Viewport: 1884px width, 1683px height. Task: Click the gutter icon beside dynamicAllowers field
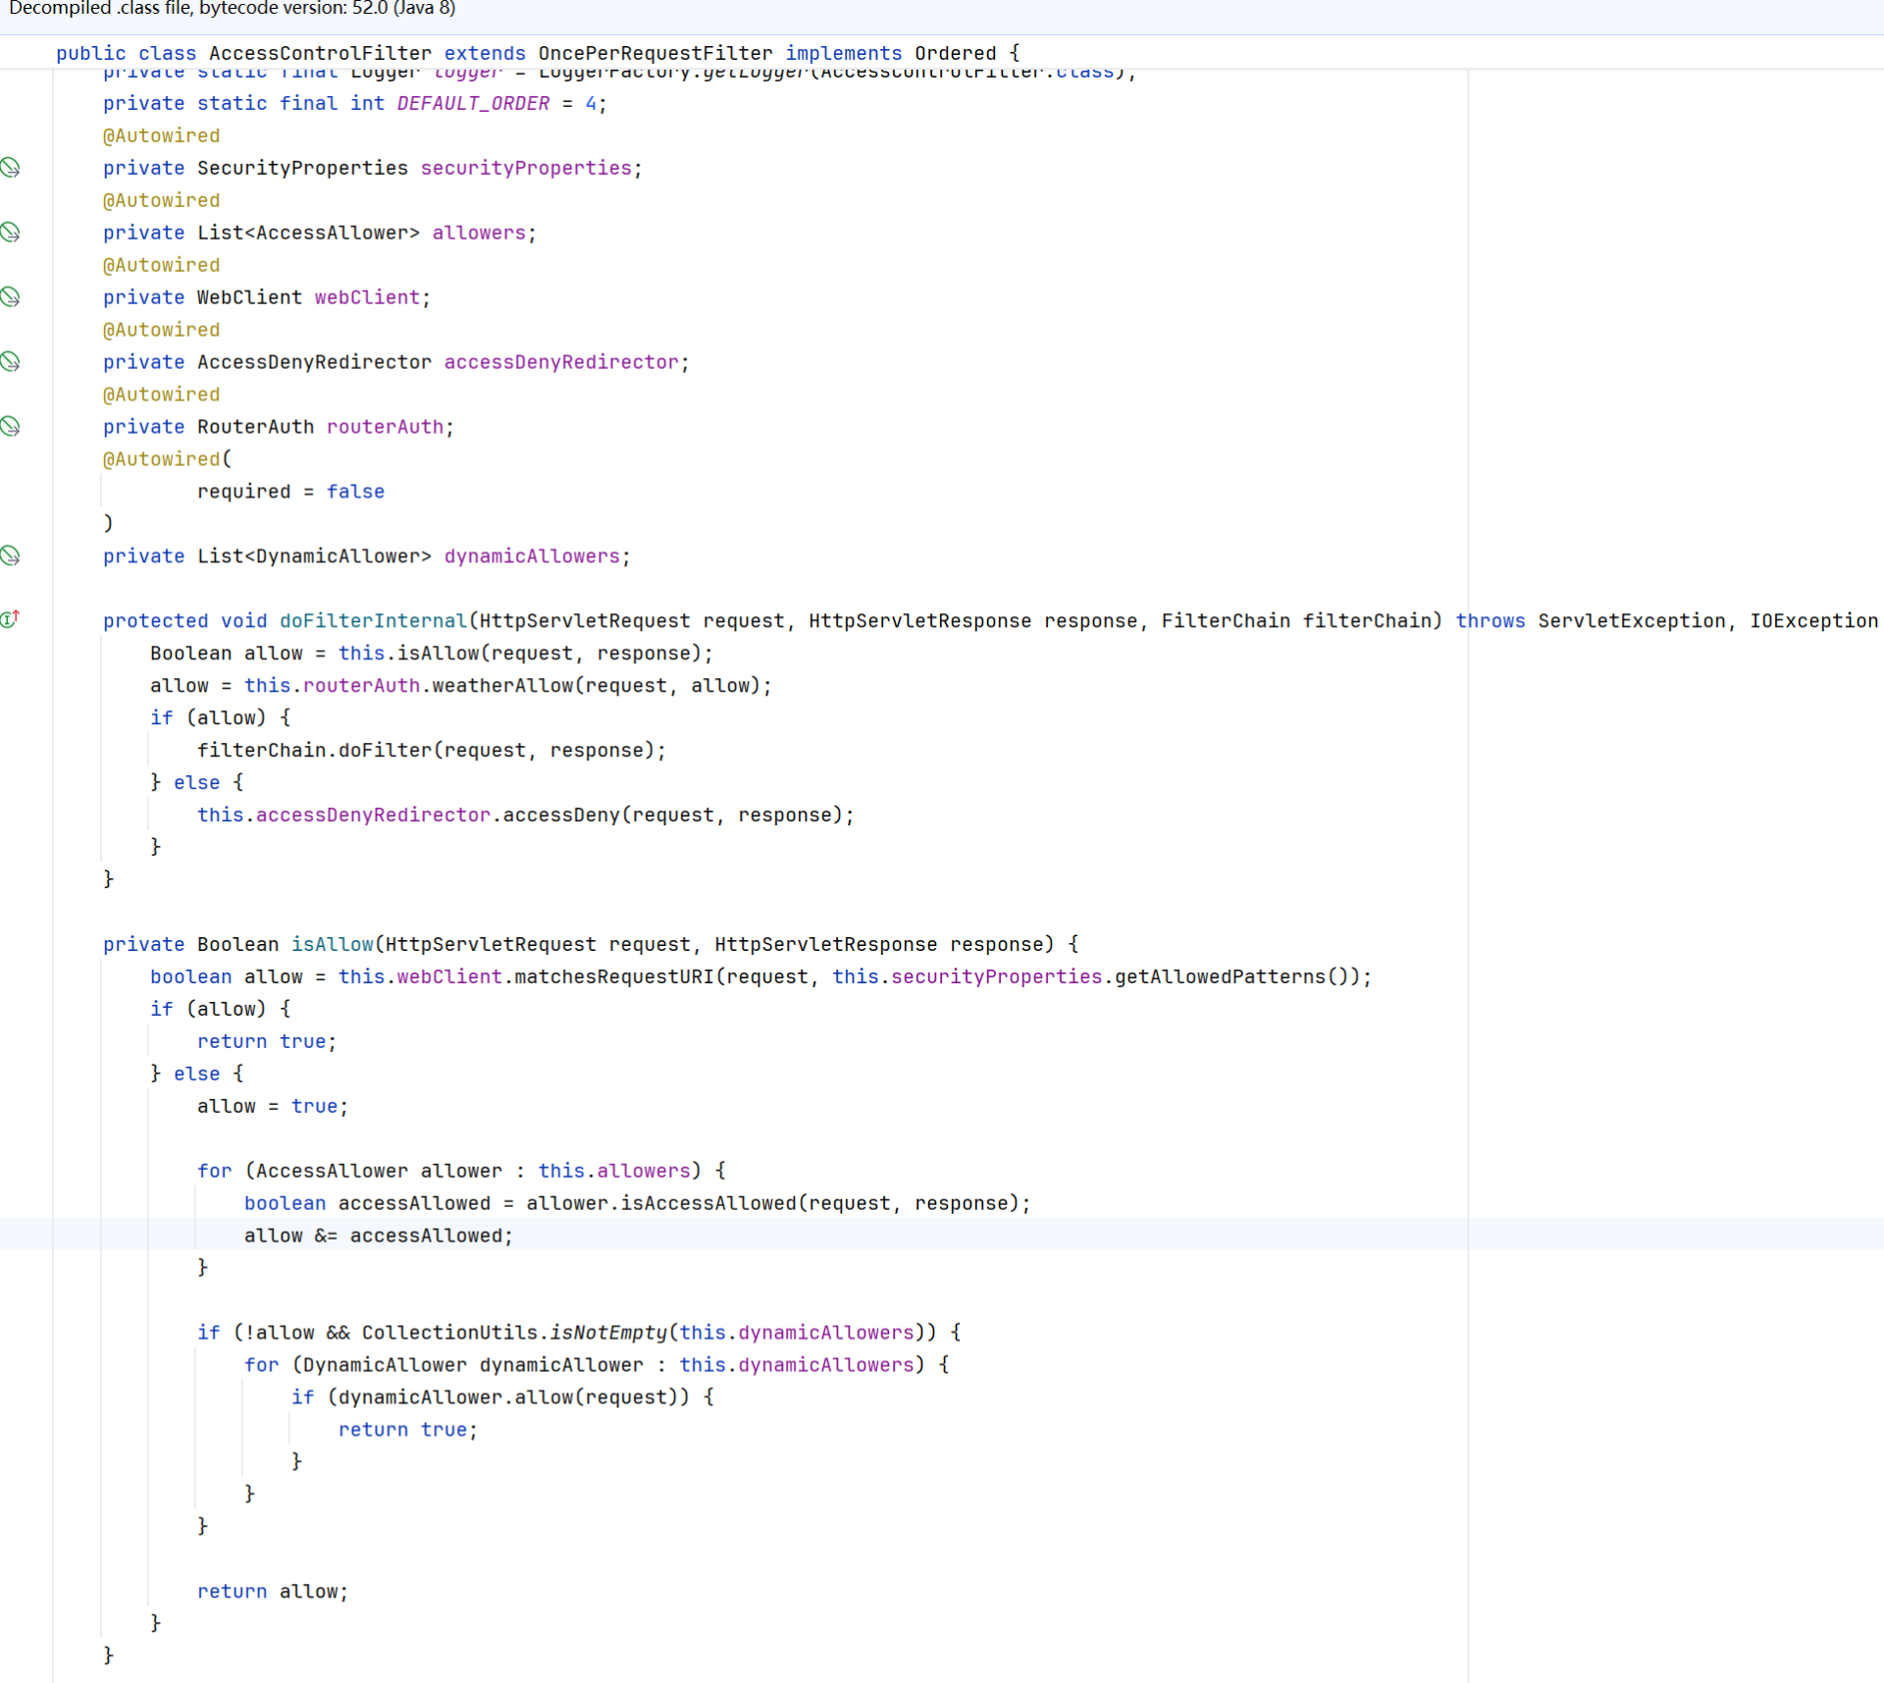pyautogui.click(x=11, y=556)
